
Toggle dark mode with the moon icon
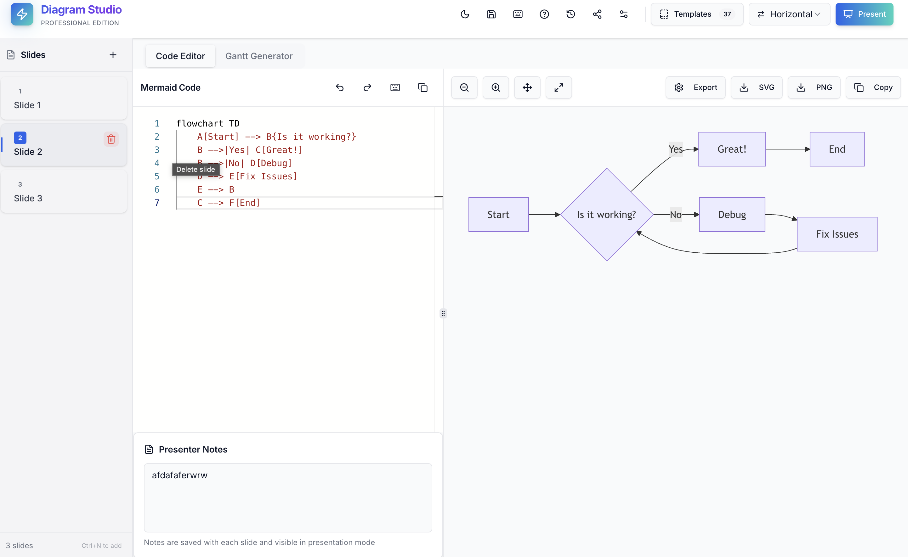tap(465, 14)
